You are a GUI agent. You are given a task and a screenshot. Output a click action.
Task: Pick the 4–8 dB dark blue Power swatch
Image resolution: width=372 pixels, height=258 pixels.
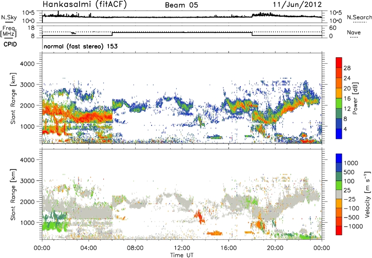pyautogui.click(x=339, y=123)
